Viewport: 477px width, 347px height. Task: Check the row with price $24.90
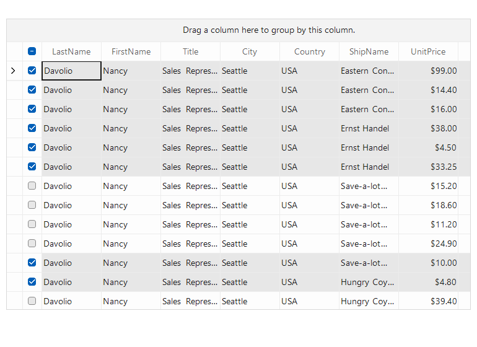32,243
